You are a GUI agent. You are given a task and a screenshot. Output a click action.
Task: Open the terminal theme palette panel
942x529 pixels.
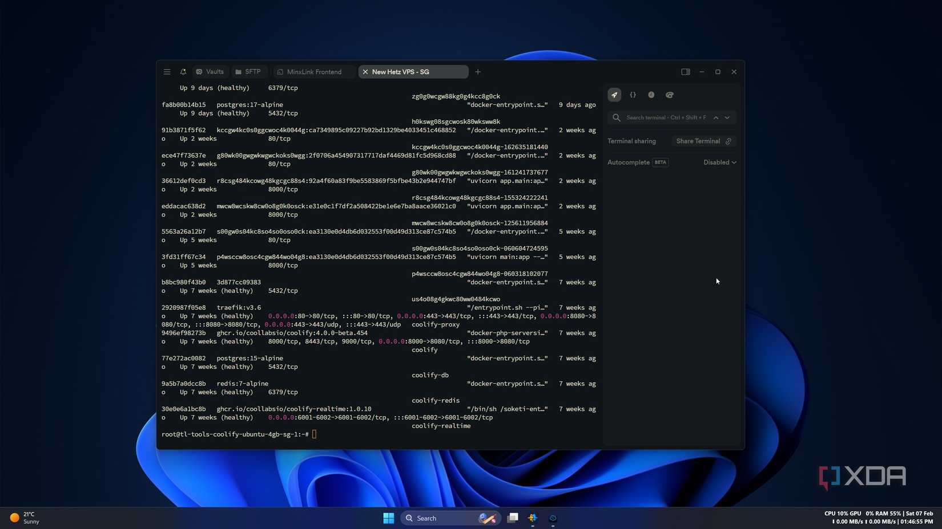(x=670, y=95)
